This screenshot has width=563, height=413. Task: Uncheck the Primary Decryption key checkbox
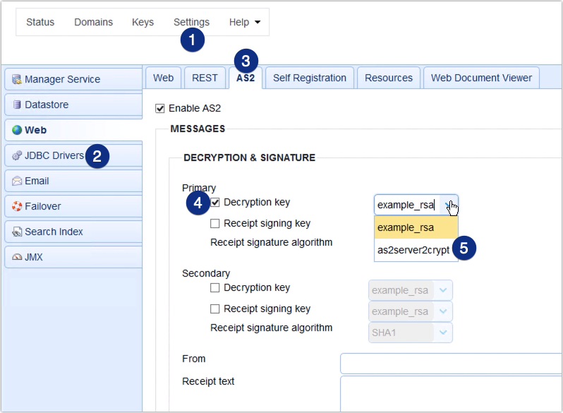[216, 203]
